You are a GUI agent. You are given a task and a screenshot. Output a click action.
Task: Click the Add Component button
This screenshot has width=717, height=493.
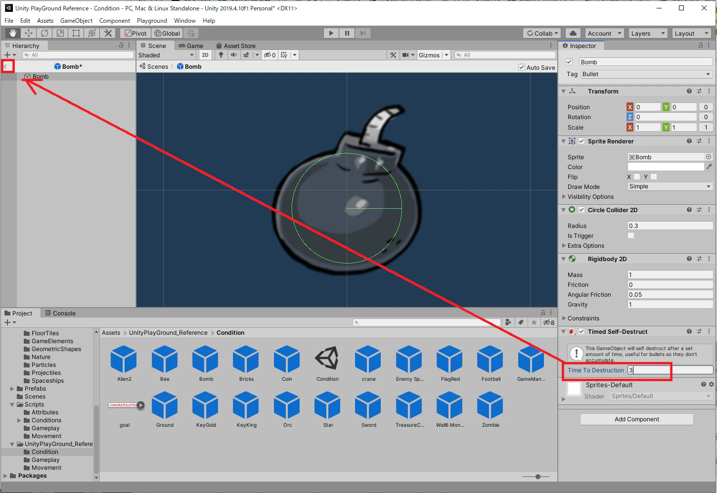click(x=637, y=419)
